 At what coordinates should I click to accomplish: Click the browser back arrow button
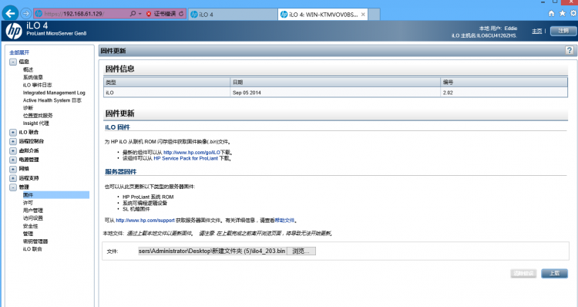(x=10, y=14)
